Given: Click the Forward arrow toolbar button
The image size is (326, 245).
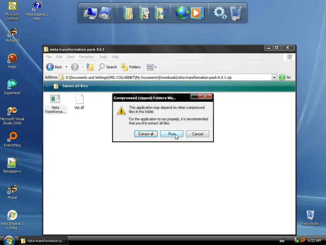Looking at the screenshot, I should tap(74, 67).
